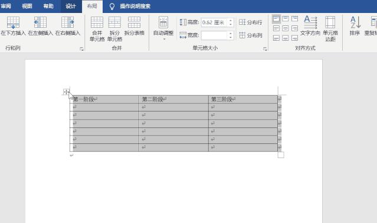The image size is (377, 223).
Task: Distribute columns evenly (分布列)
Action: point(250,35)
